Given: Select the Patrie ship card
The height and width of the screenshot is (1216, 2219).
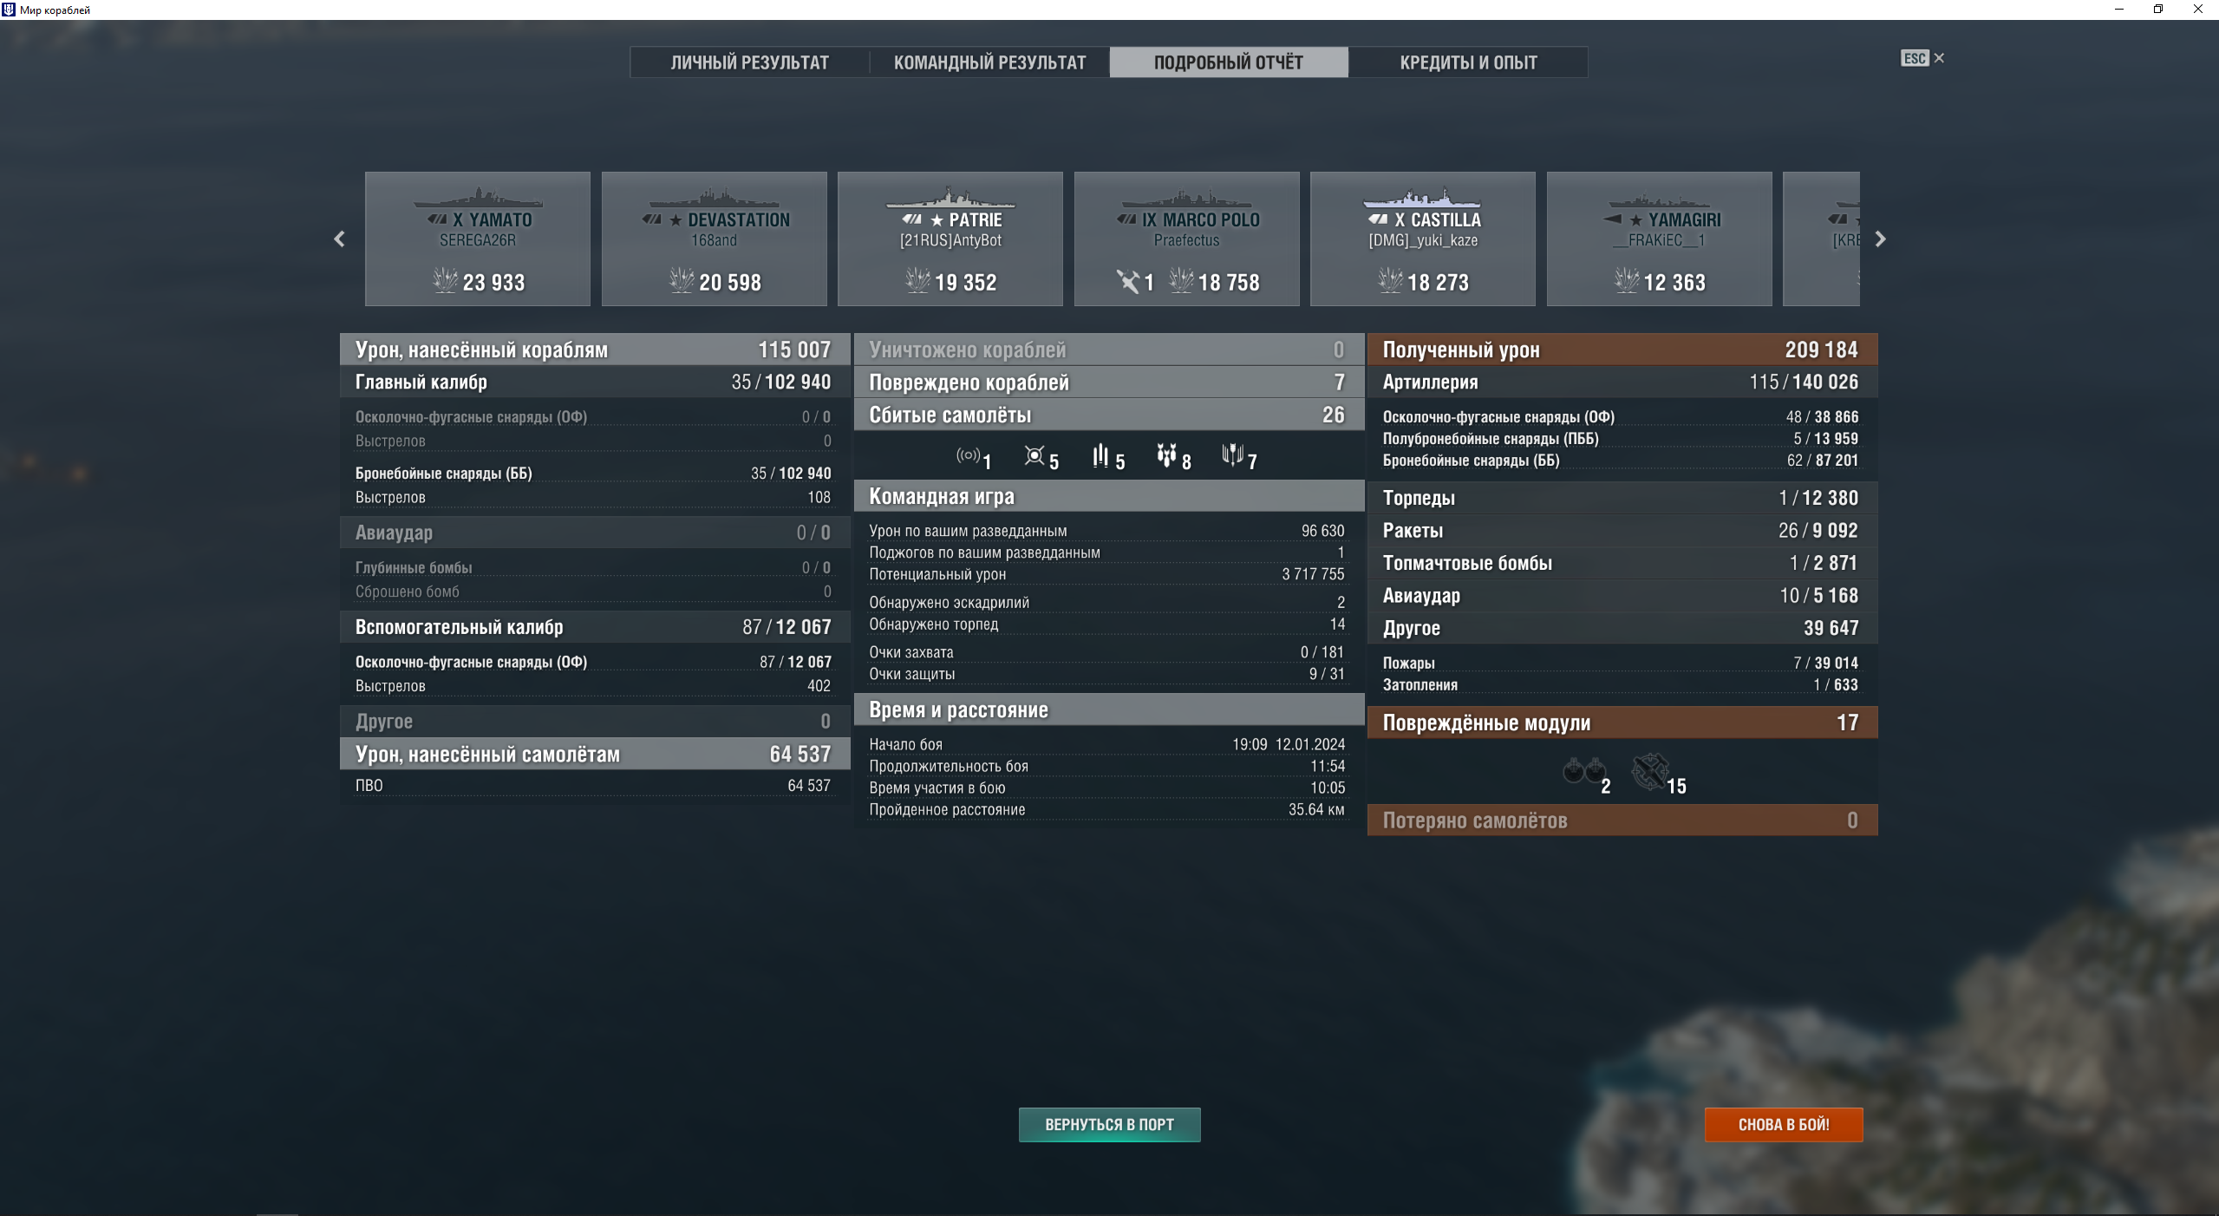Looking at the screenshot, I should tap(950, 239).
